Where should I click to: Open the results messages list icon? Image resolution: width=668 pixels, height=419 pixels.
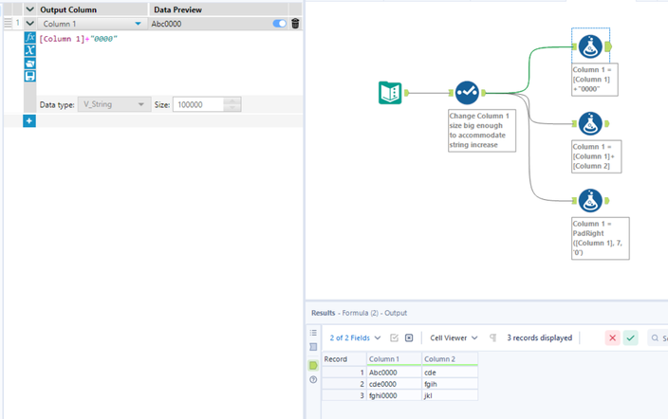click(313, 333)
